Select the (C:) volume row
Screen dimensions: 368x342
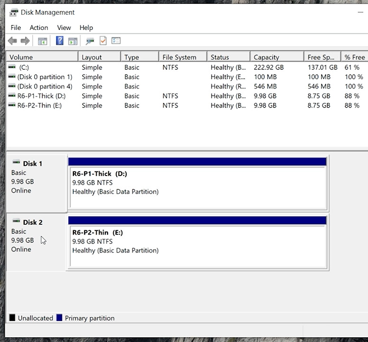(x=187, y=67)
